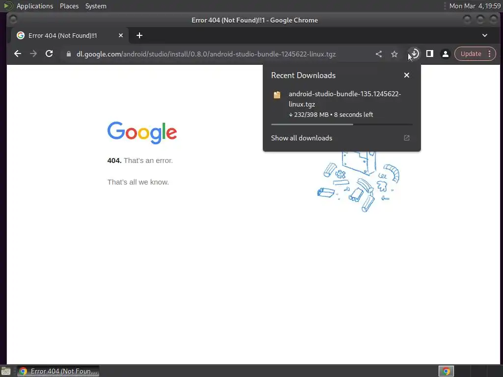The image size is (503, 377).
Task: Switch to Chrome window in taskbar
Action: [58, 371]
